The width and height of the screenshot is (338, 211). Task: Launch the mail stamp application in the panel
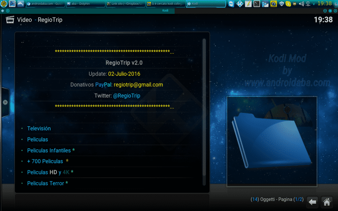coord(12,4)
